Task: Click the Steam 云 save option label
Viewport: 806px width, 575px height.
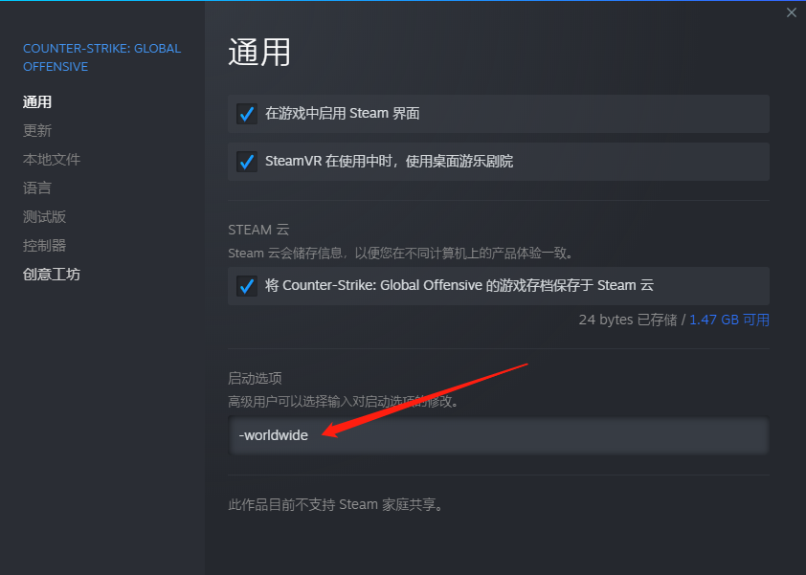Action: pos(459,285)
